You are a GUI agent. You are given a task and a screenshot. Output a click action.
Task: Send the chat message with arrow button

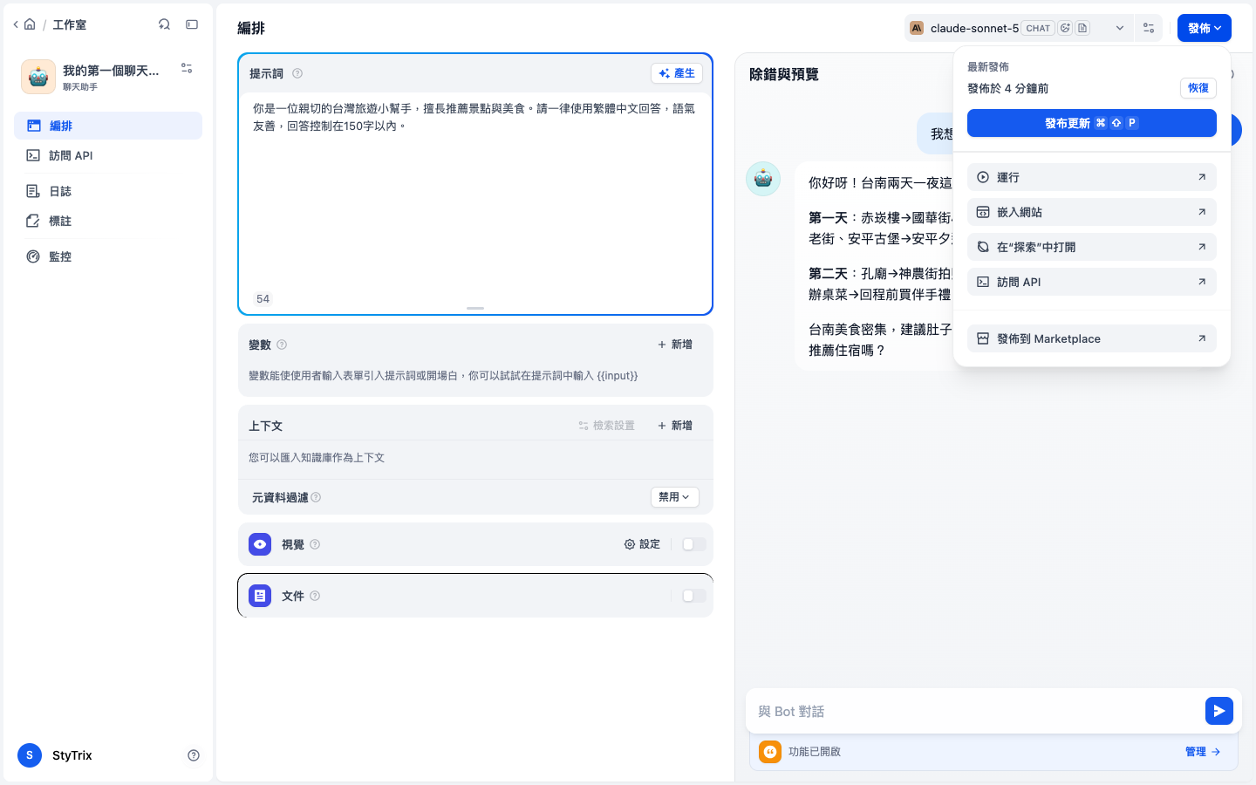[1219, 711]
